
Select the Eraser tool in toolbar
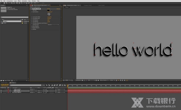pos(29,3)
